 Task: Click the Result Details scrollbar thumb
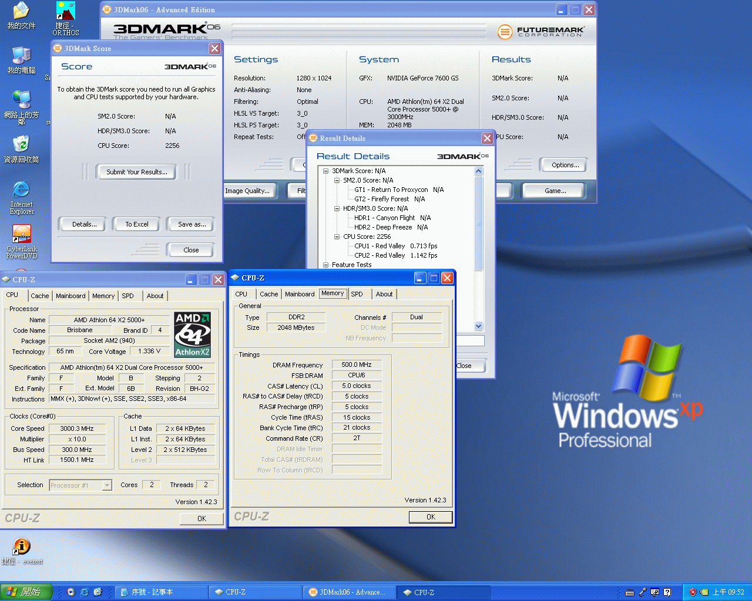[478, 223]
